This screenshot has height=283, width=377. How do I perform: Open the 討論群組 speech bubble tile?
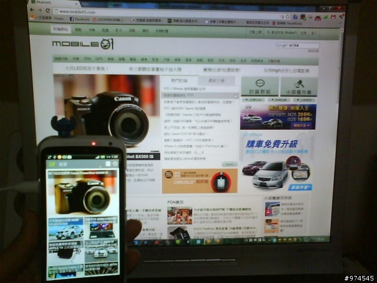tap(260, 87)
